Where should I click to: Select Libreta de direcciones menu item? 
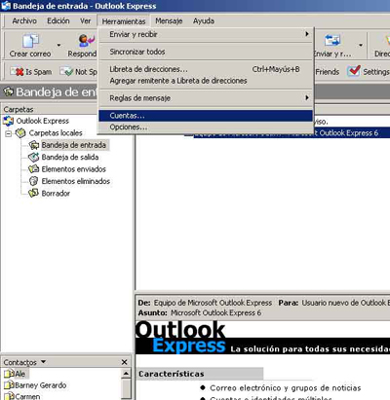pyautogui.click(x=206, y=69)
